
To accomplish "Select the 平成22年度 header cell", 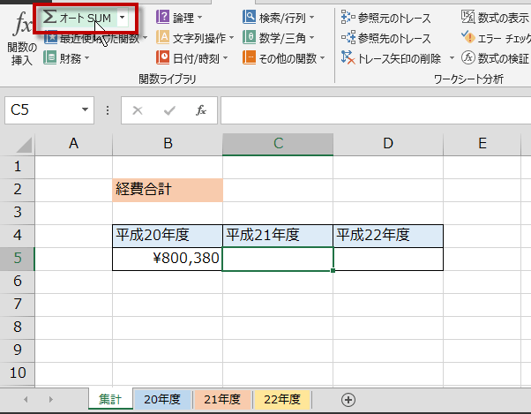I will click(388, 236).
